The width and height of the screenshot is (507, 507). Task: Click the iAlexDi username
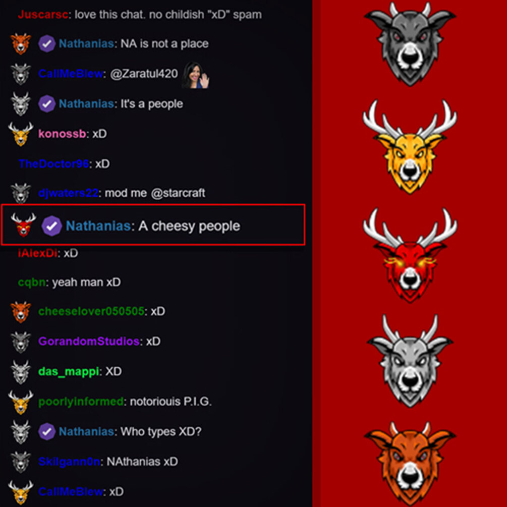tap(37, 253)
